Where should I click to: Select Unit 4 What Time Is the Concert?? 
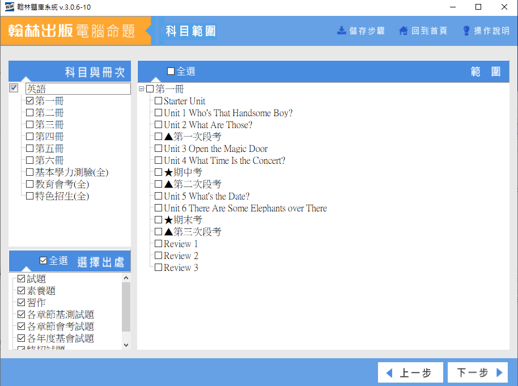tap(159, 160)
